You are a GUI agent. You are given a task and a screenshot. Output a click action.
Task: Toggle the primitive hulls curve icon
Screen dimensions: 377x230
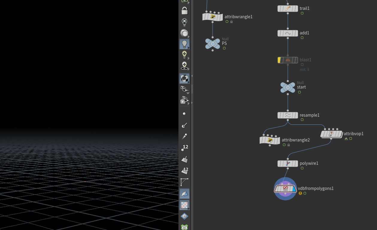tap(184, 182)
